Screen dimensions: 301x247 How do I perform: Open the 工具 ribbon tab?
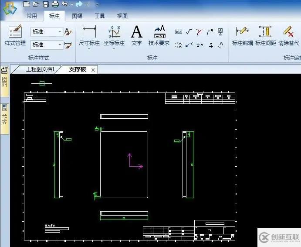click(x=100, y=16)
